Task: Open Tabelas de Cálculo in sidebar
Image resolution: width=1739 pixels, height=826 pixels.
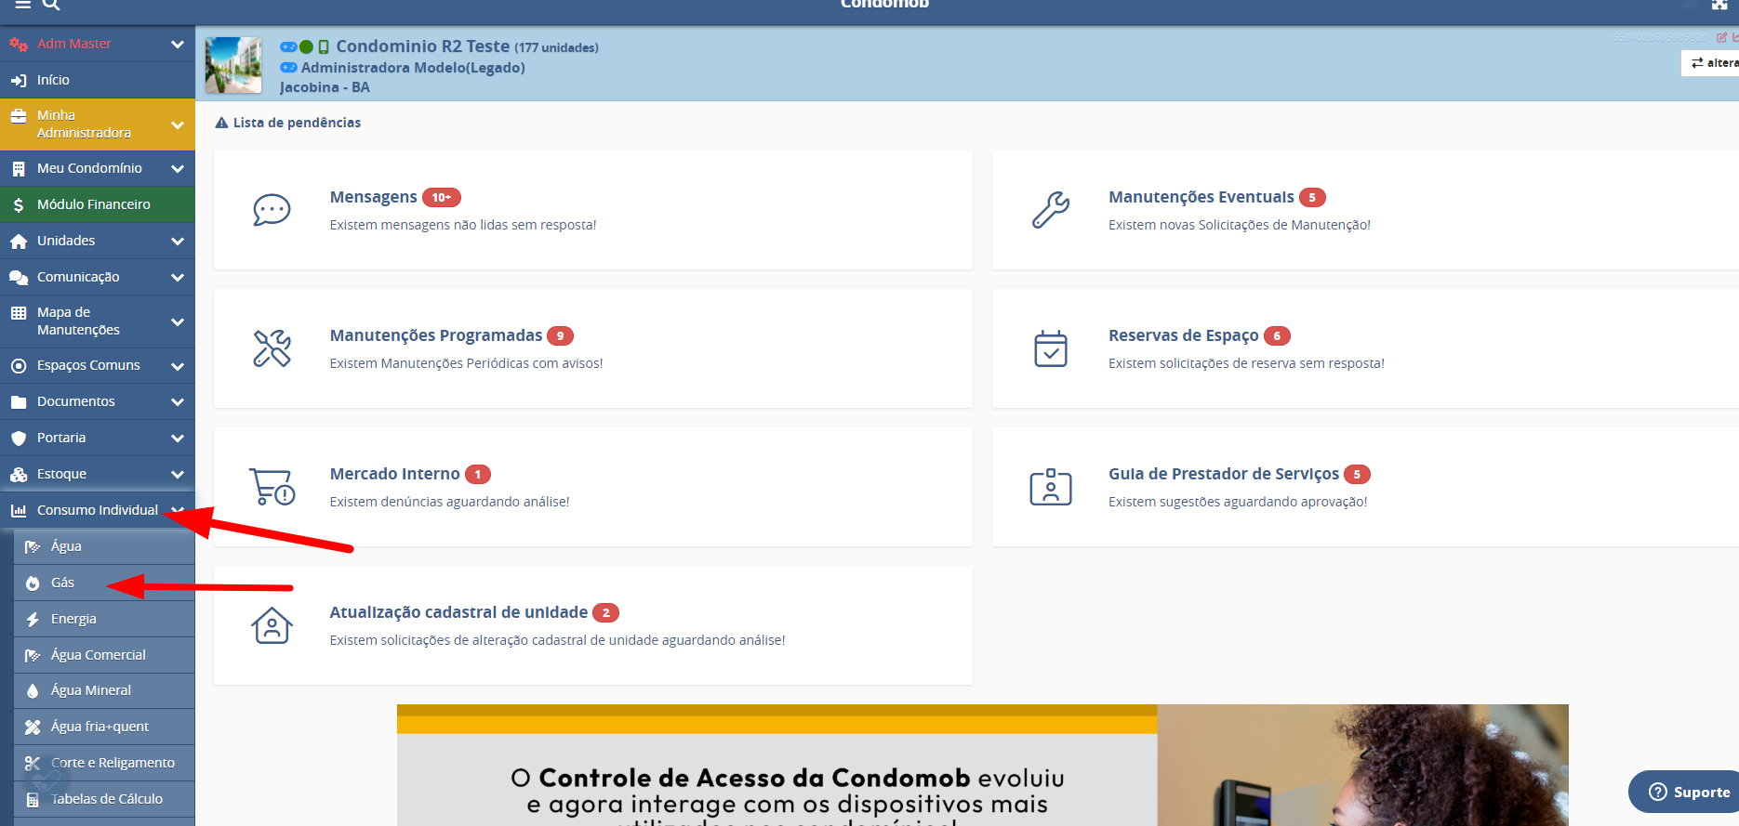Action: coord(106,799)
